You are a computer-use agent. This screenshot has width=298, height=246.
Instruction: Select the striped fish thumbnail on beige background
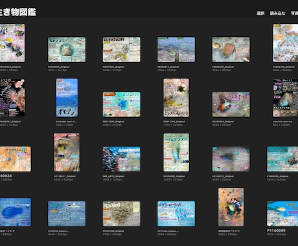click(x=122, y=49)
